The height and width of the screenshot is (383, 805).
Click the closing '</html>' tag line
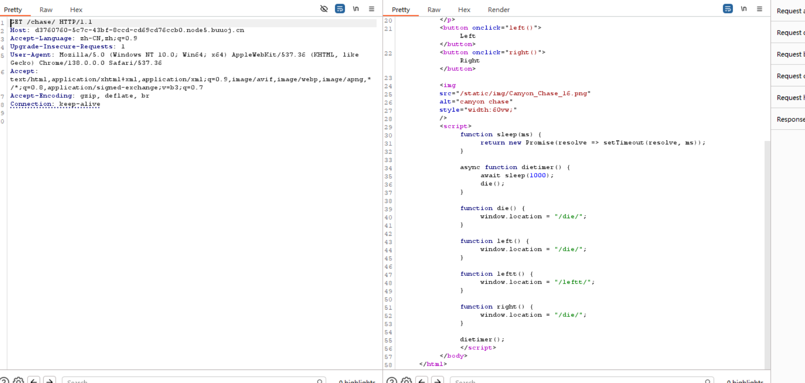click(x=433, y=364)
